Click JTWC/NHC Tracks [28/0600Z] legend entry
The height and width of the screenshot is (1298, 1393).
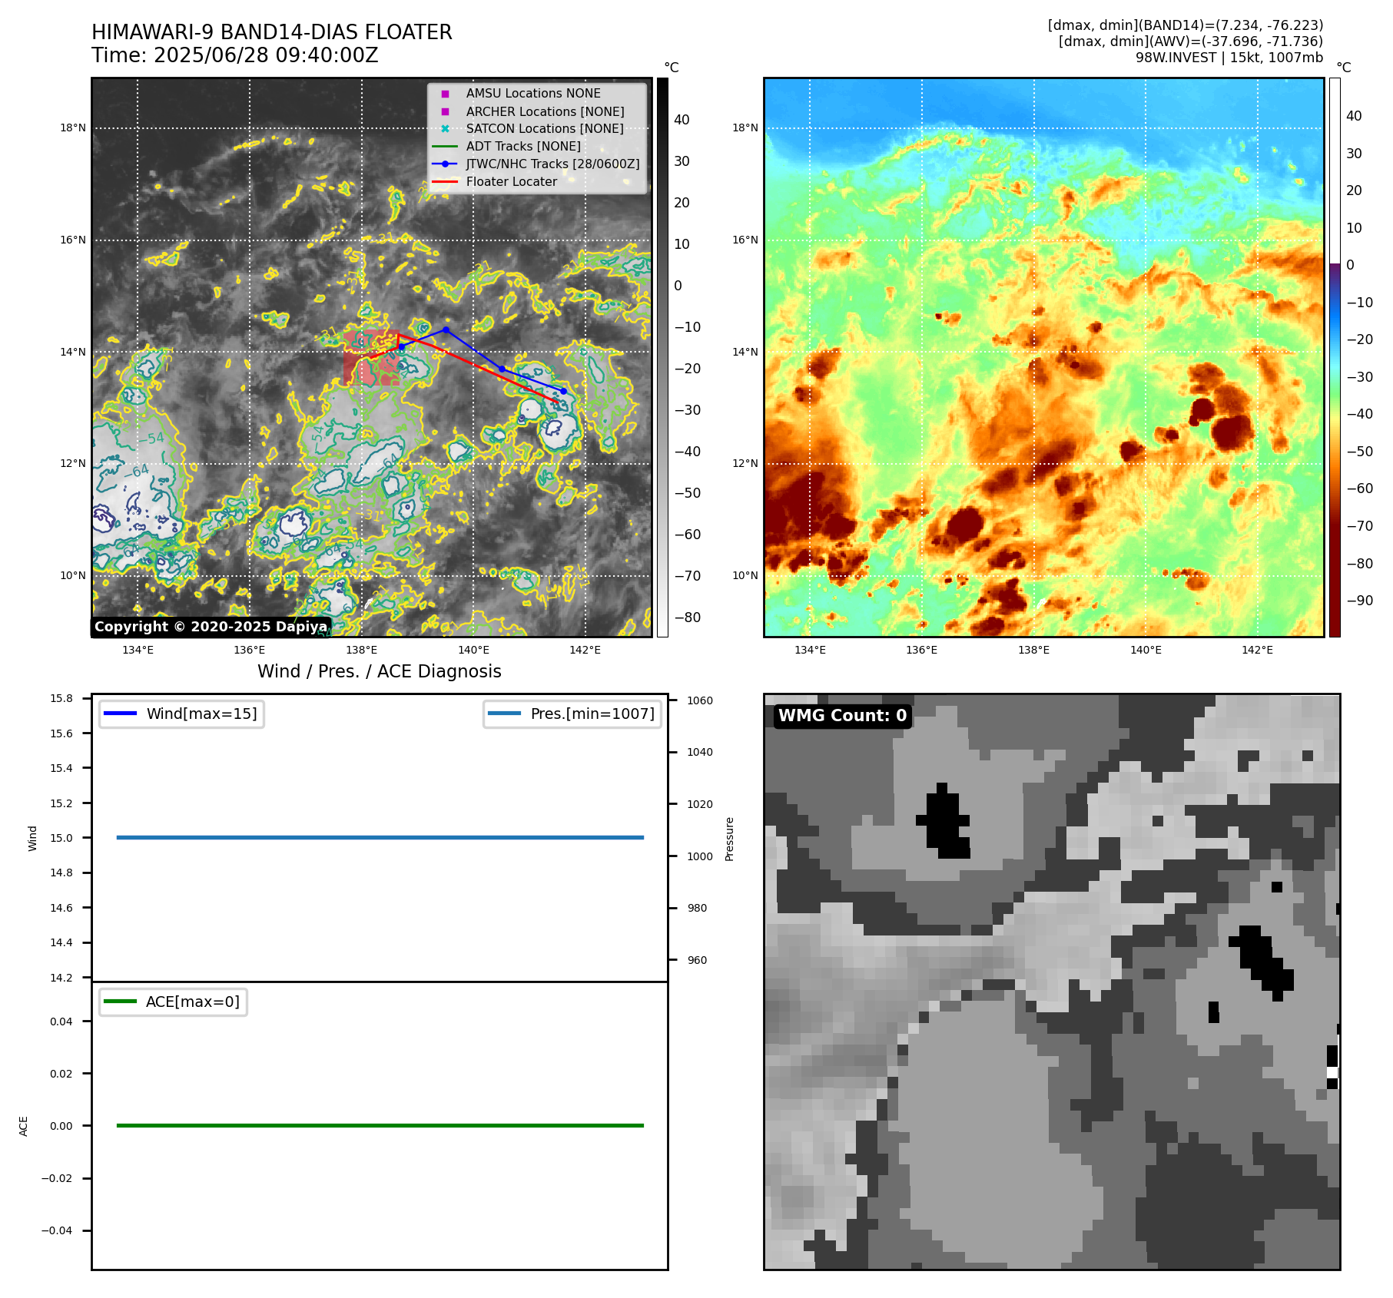pos(552,164)
